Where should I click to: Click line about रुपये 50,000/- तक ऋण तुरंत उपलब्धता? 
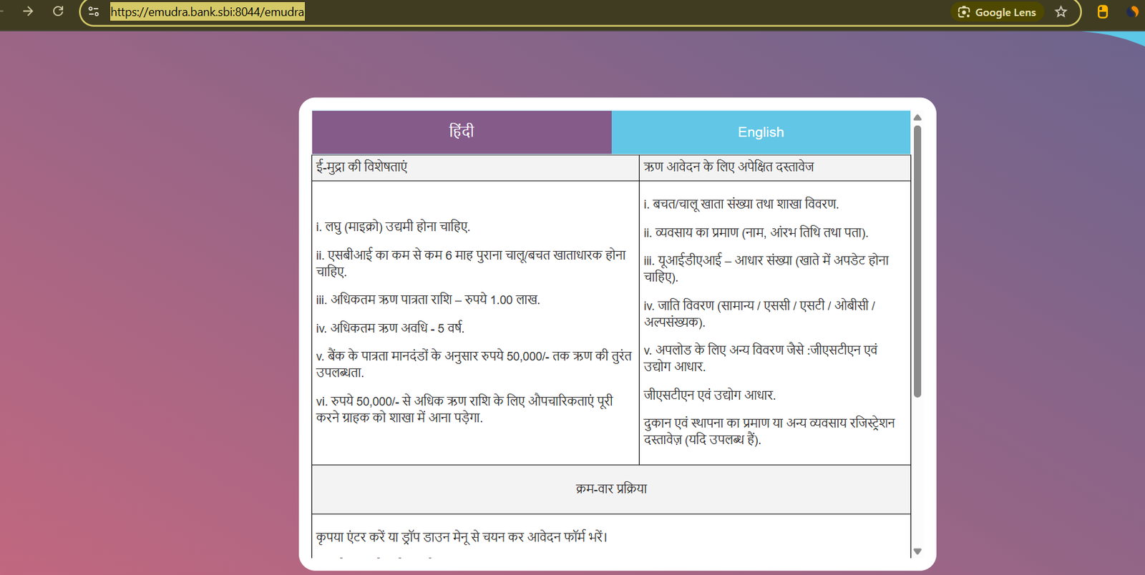tap(474, 364)
